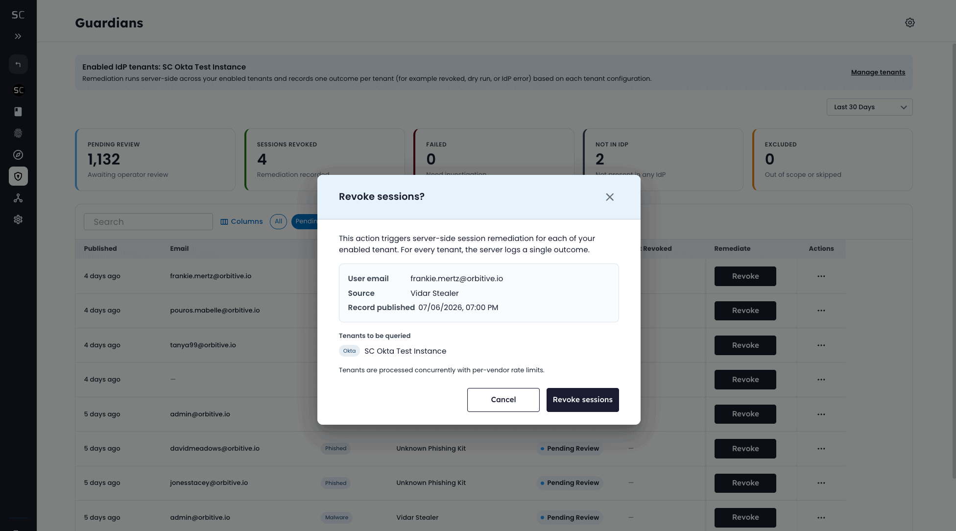
Task: Click Revoke for frankie.mertz@orbitive.io
Action: click(745, 276)
